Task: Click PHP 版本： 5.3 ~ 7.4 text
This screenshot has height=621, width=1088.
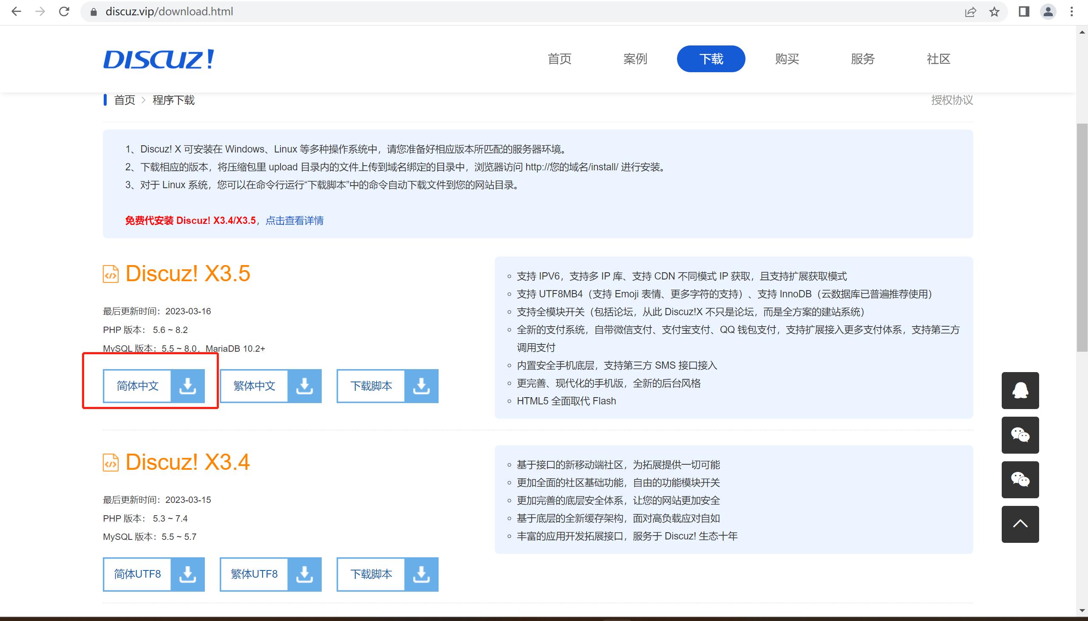Action: point(145,519)
